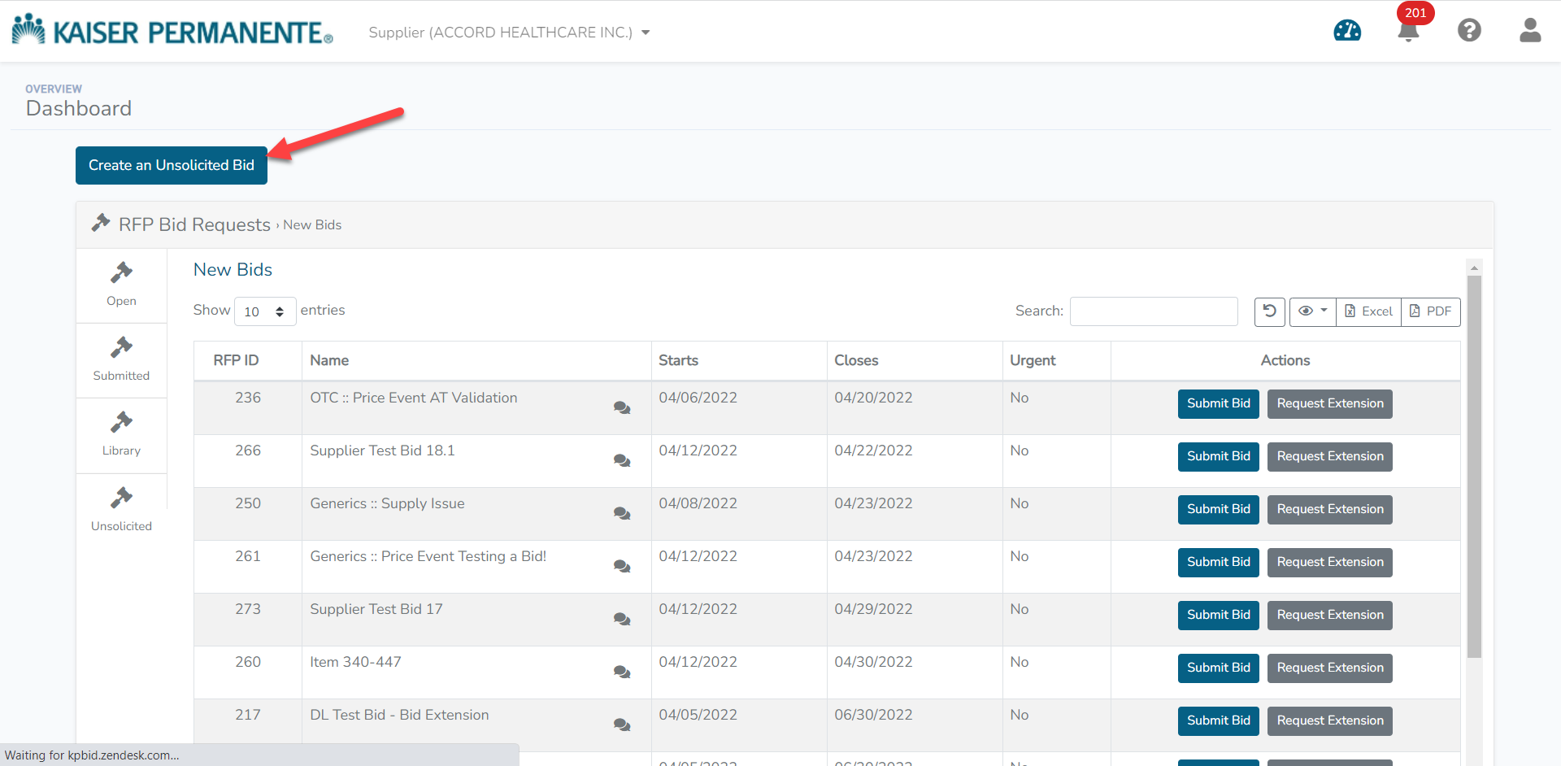
Task: Export table using PDF button
Action: click(x=1430, y=311)
